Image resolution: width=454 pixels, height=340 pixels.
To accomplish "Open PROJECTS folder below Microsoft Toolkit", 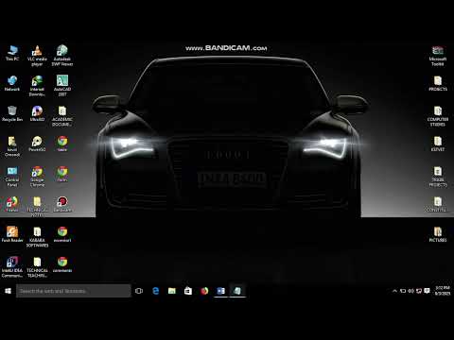I will click(438, 83).
